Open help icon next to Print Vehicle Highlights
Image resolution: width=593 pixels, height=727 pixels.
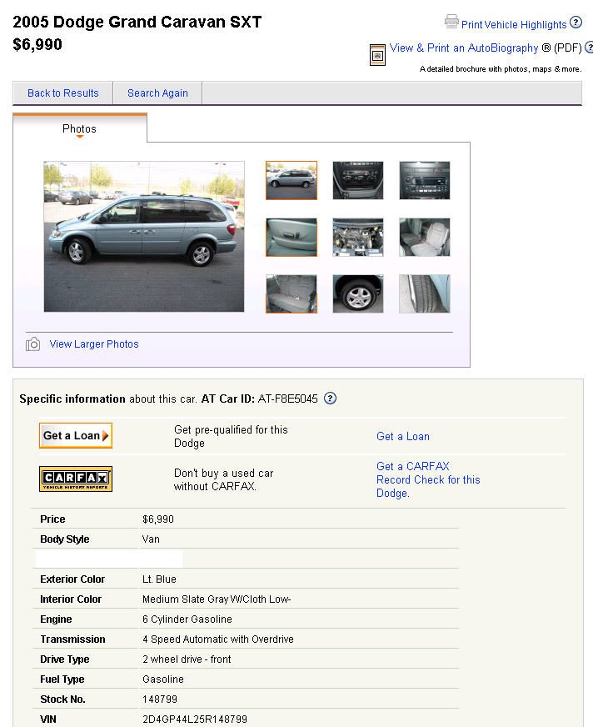[x=576, y=23]
